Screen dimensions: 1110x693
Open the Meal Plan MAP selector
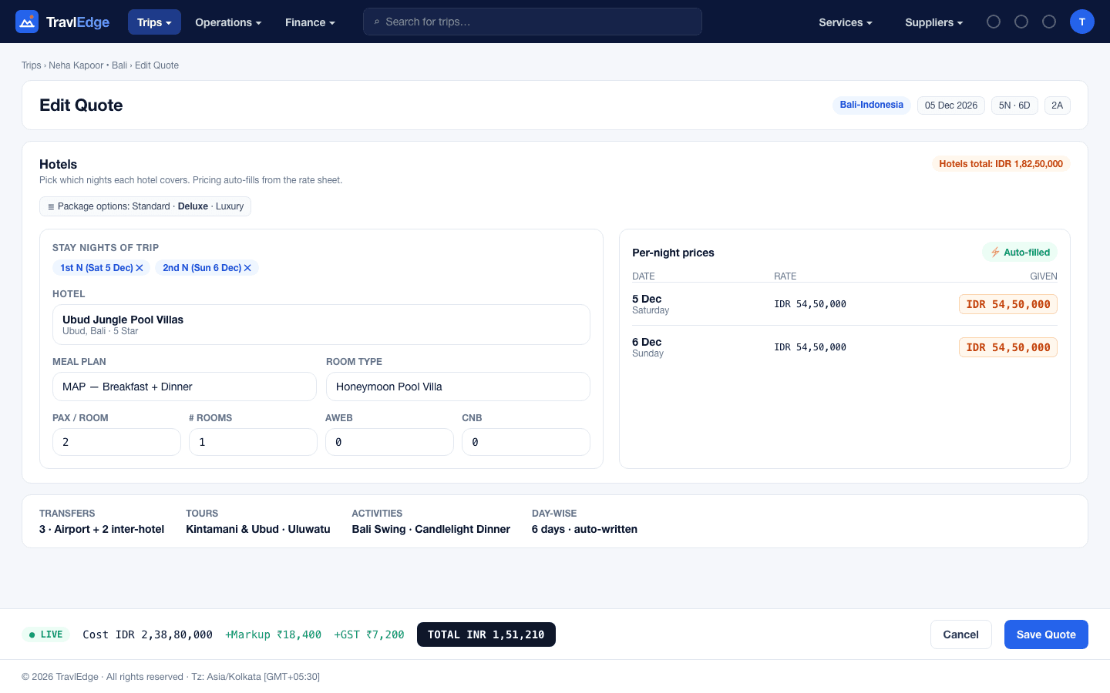coord(184,387)
